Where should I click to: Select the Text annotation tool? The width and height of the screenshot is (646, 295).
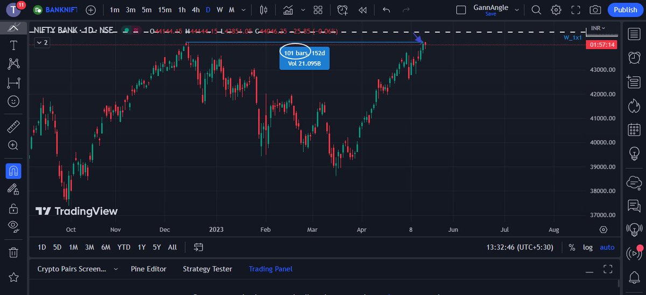pos(13,46)
